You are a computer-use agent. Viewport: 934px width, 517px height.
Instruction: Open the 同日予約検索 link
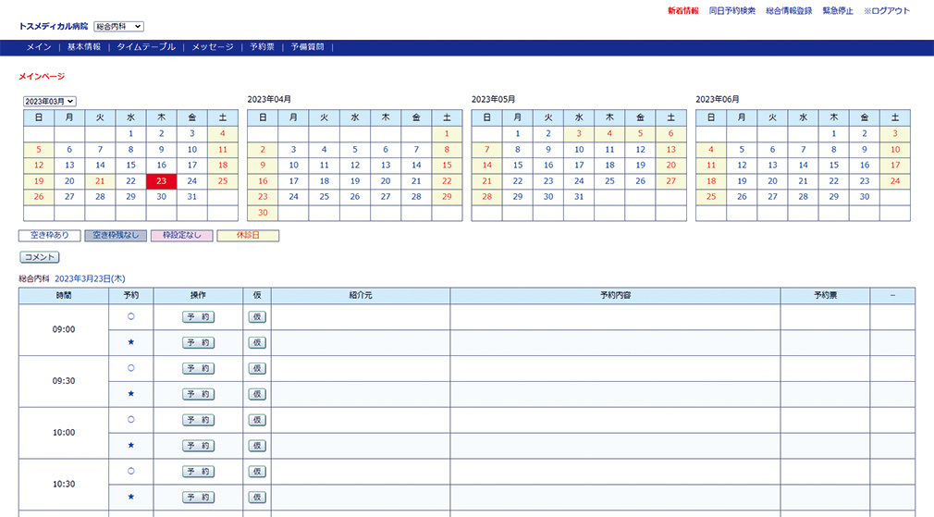[x=731, y=11]
